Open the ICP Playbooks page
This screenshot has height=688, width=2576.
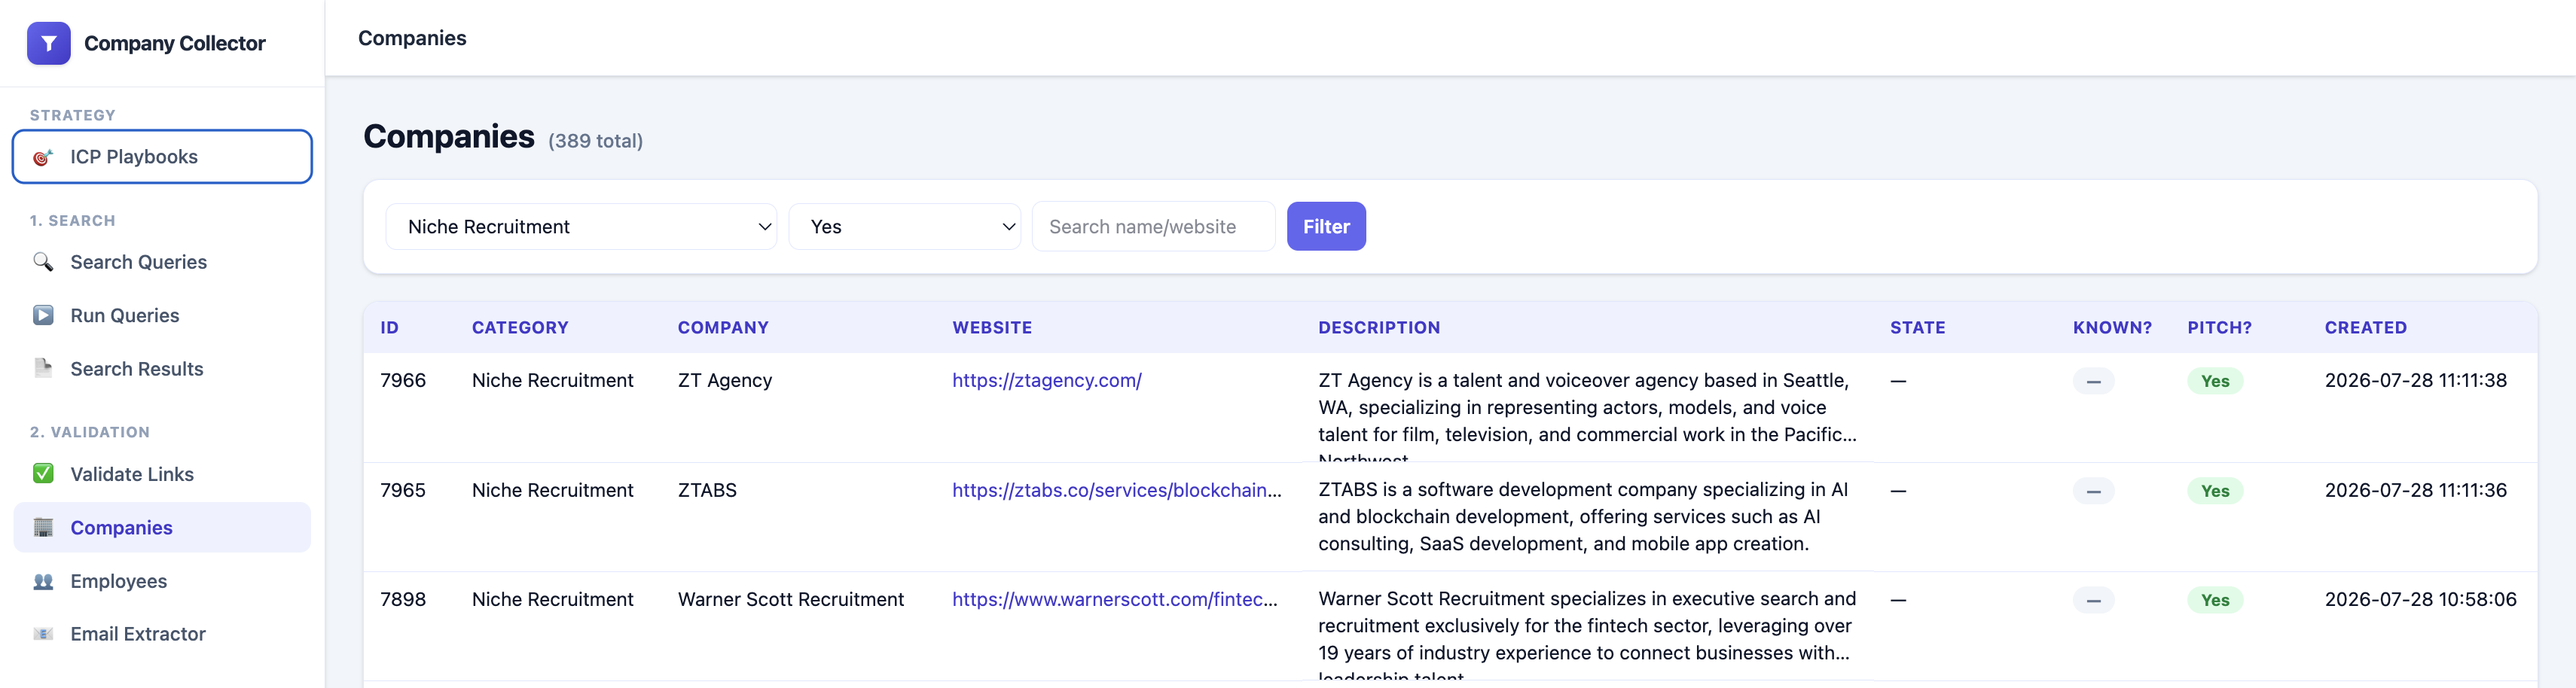coord(162,157)
